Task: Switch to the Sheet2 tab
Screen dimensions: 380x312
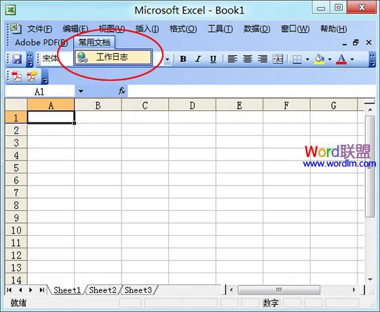Action: click(102, 290)
